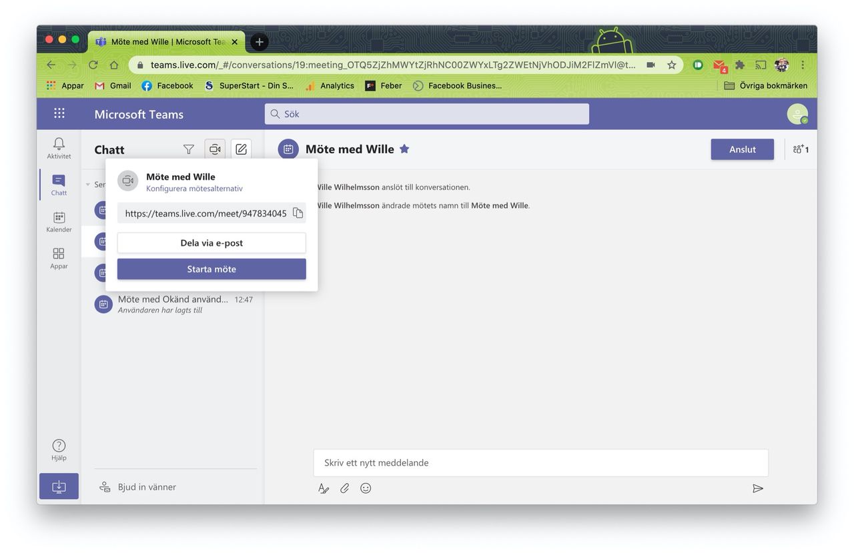Screen dimensions: 854x553
Task: Copy the meeting link
Action: click(298, 213)
